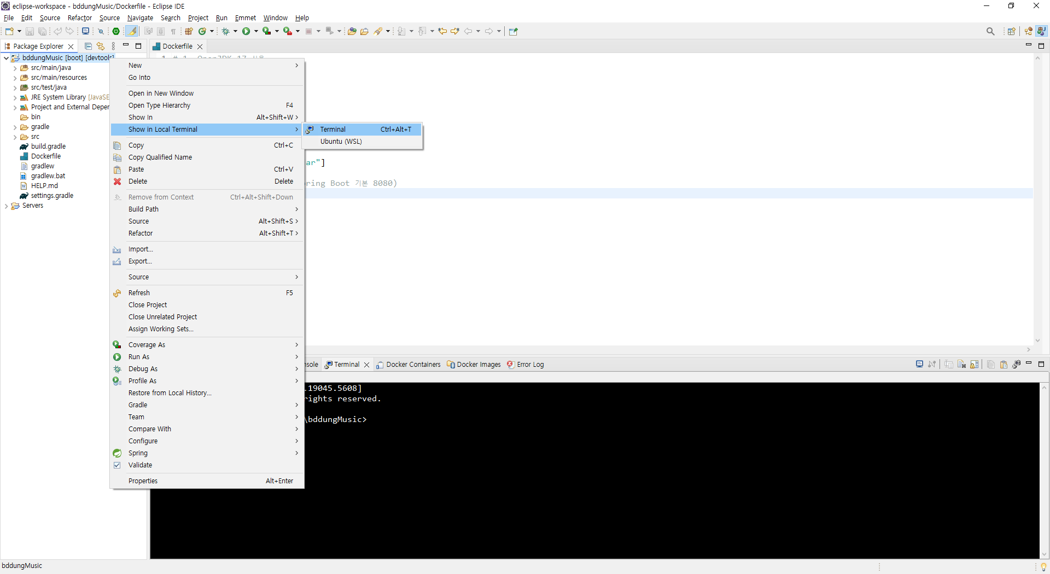
Task: Expand the src/main/resources folder
Action: pyautogui.click(x=15, y=78)
